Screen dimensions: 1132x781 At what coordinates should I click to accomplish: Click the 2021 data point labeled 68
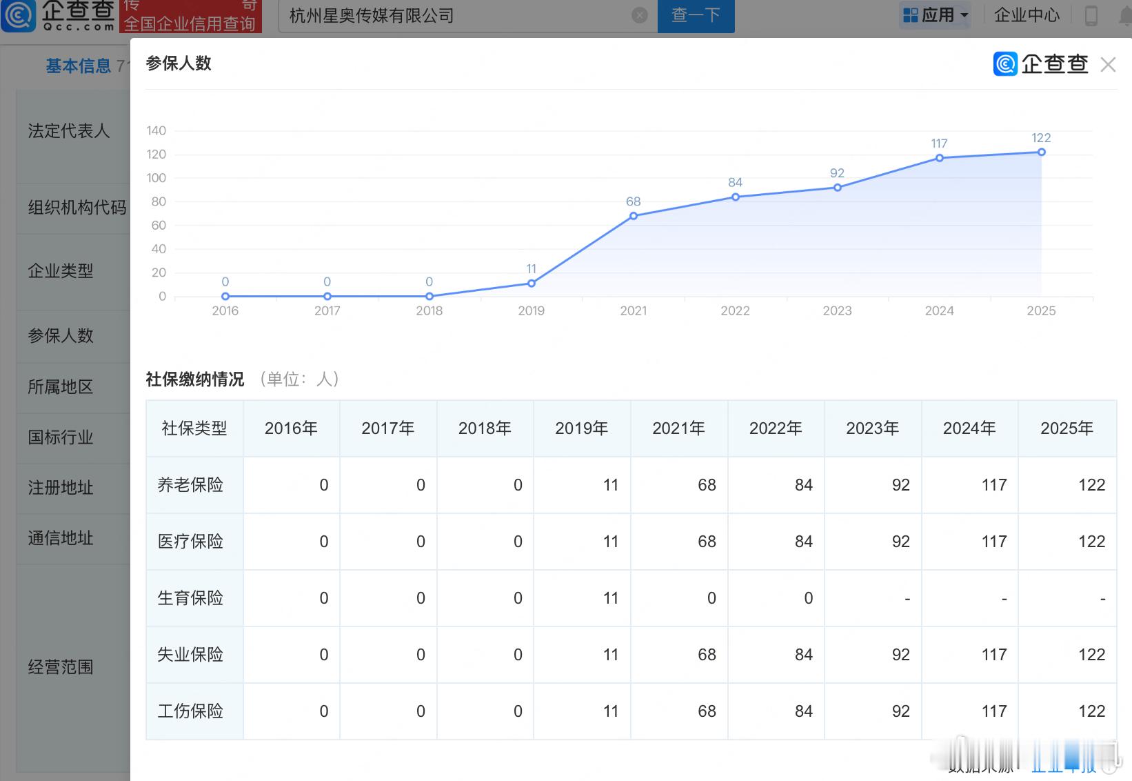tap(634, 216)
